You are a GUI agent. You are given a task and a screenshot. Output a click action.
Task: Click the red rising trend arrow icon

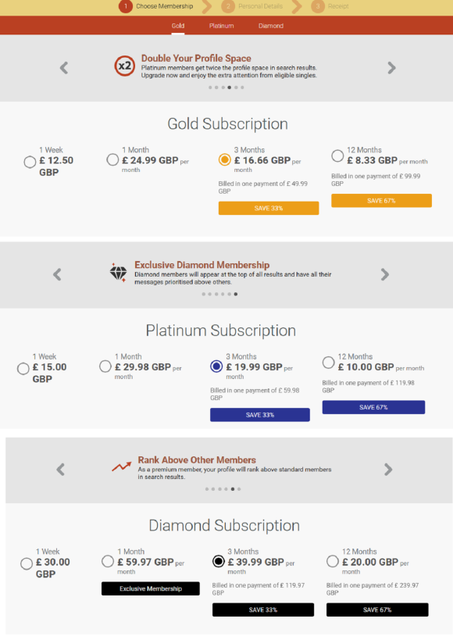click(x=122, y=467)
